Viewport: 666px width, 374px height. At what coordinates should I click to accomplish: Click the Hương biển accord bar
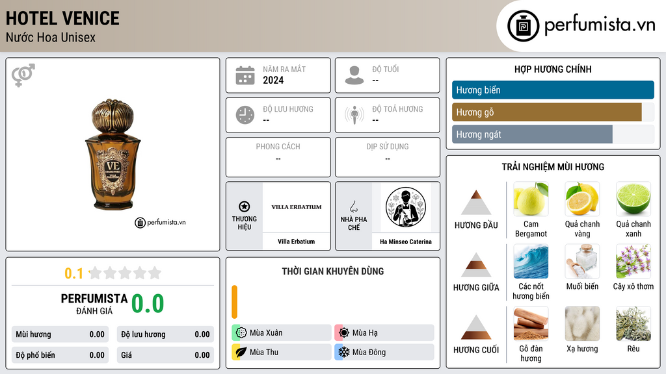[553, 90]
